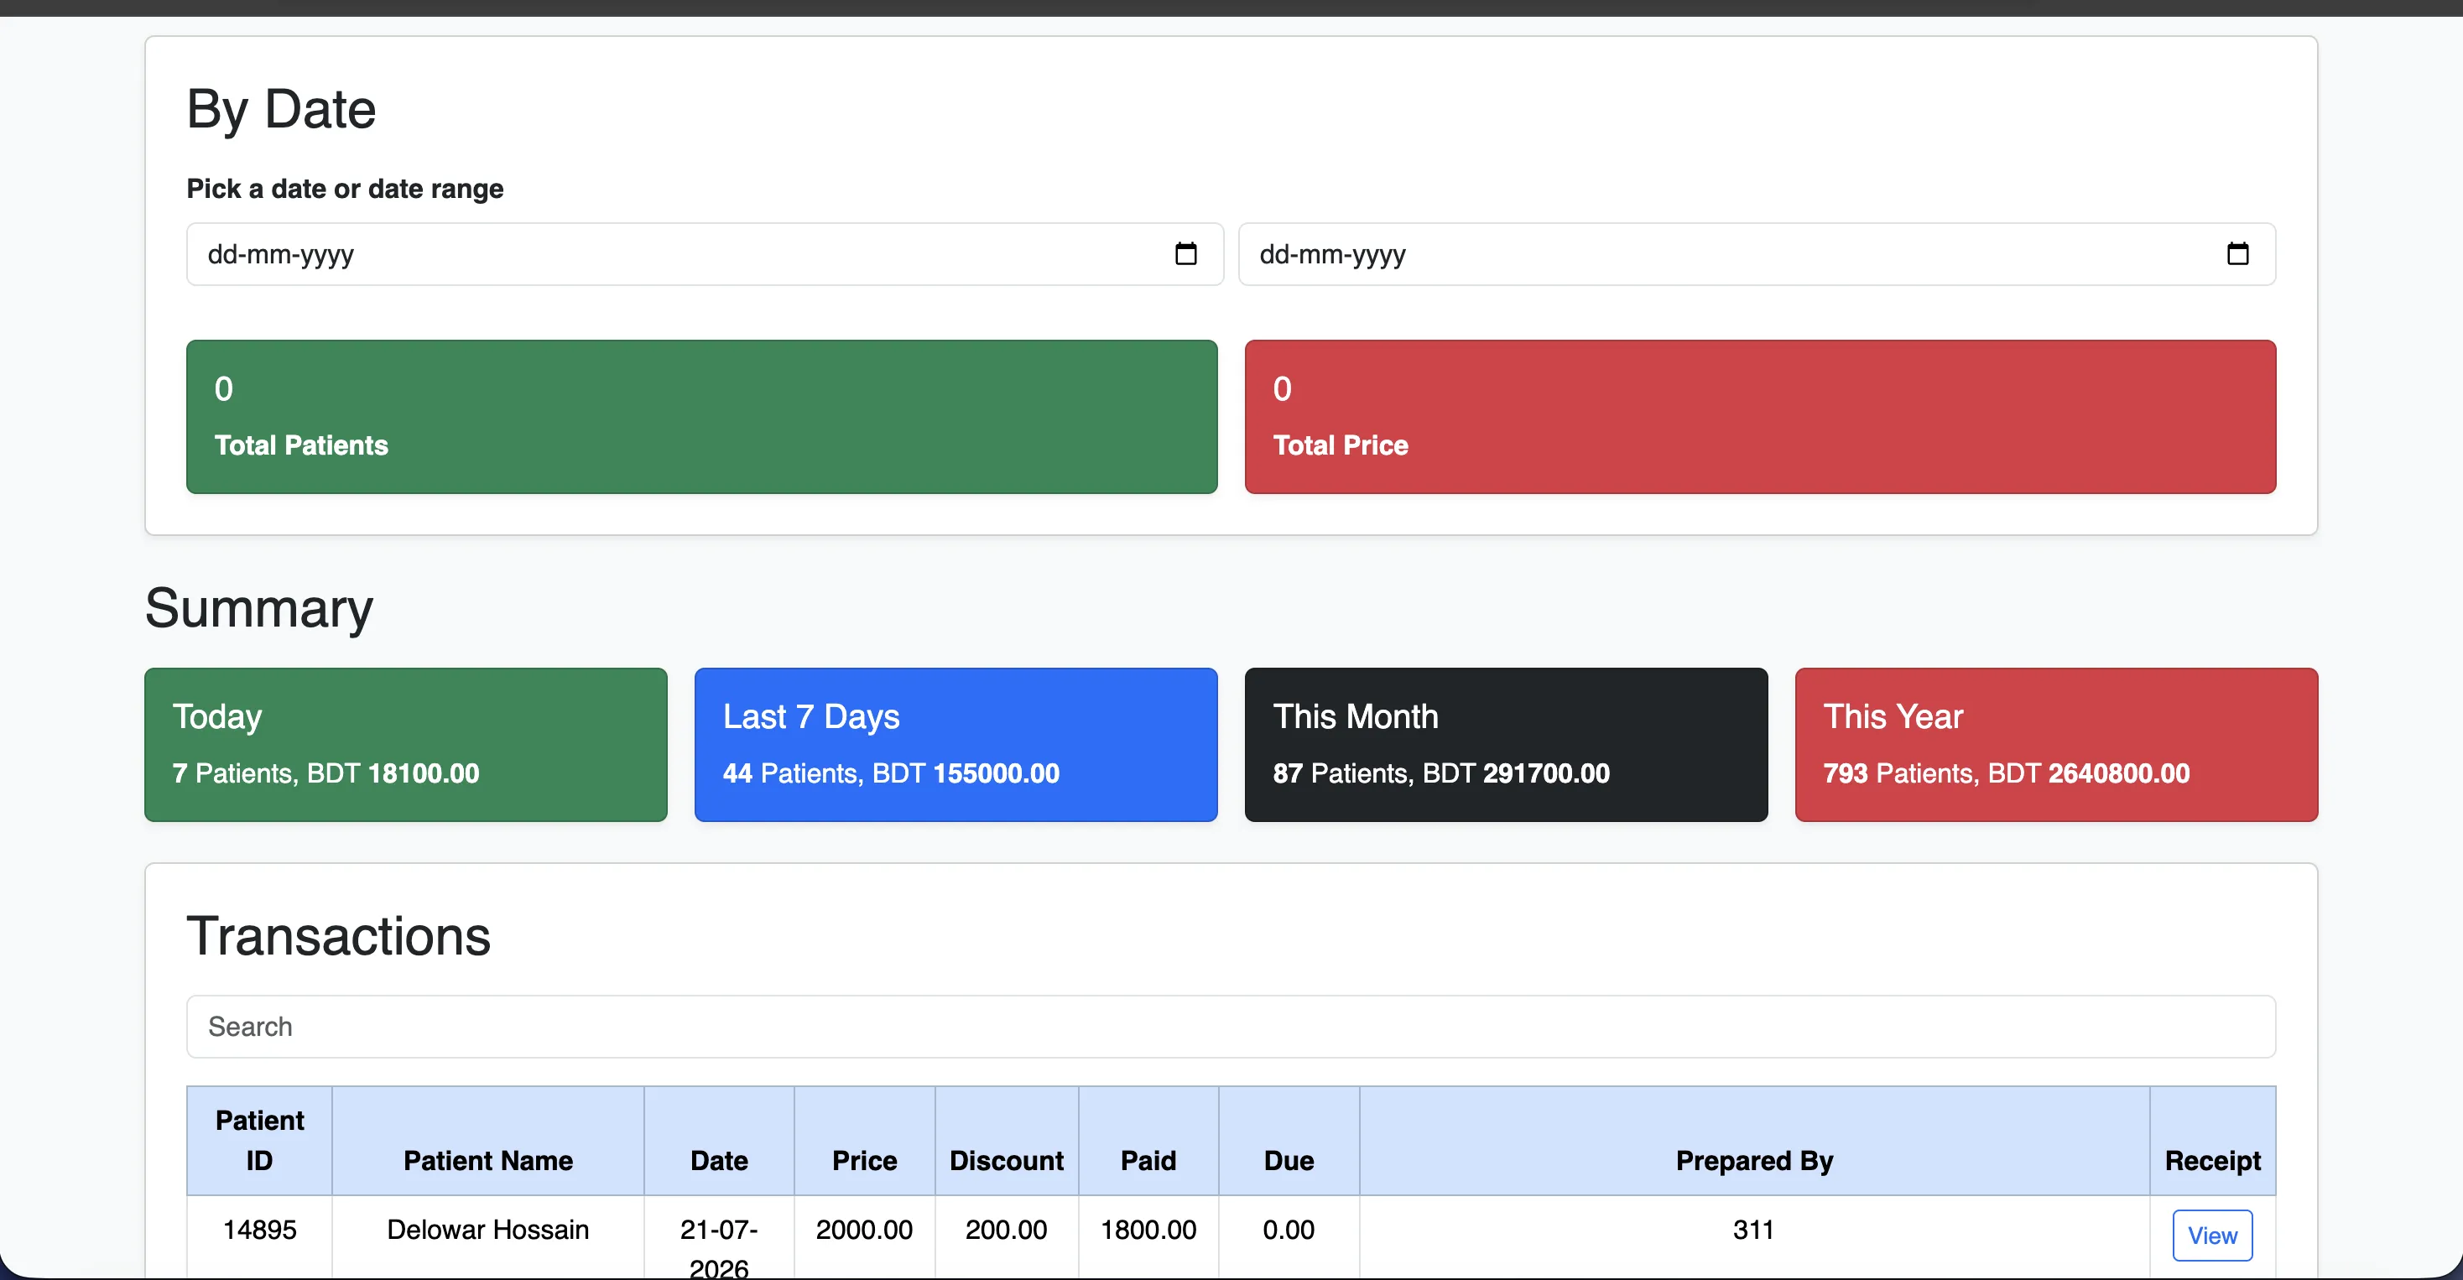Image resolution: width=2463 pixels, height=1280 pixels.
Task: Click the Today summary card
Action: [405, 745]
